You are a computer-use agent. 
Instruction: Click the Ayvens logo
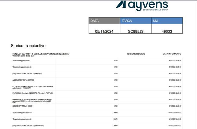click(142, 6)
